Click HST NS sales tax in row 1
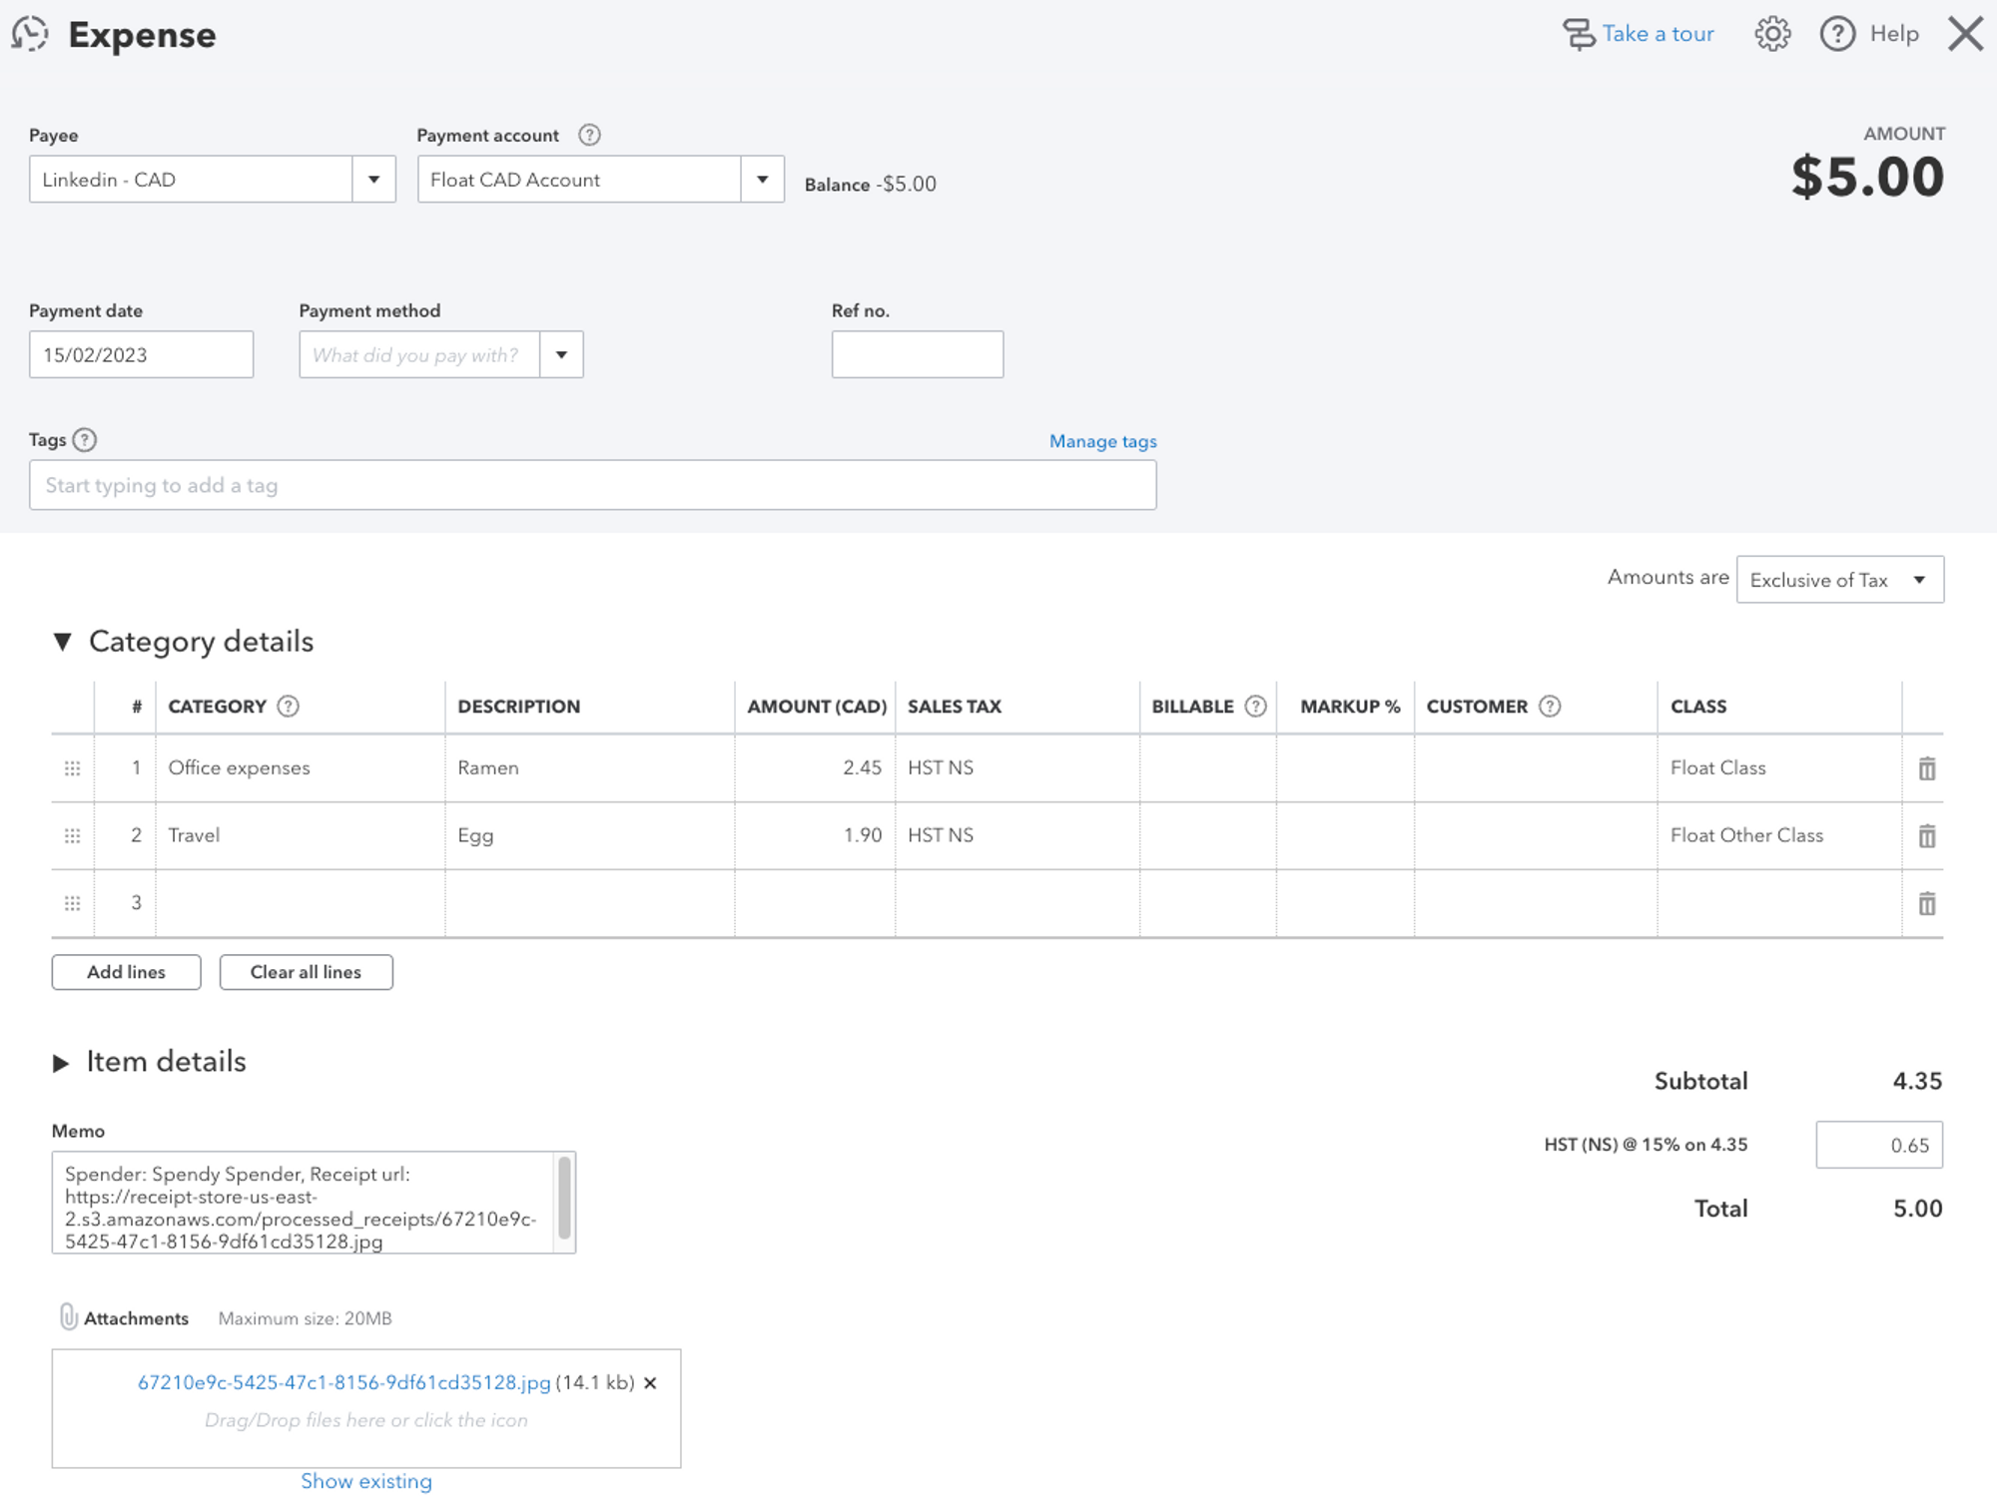Screen dimensions: 1997x1504 [1017, 768]
